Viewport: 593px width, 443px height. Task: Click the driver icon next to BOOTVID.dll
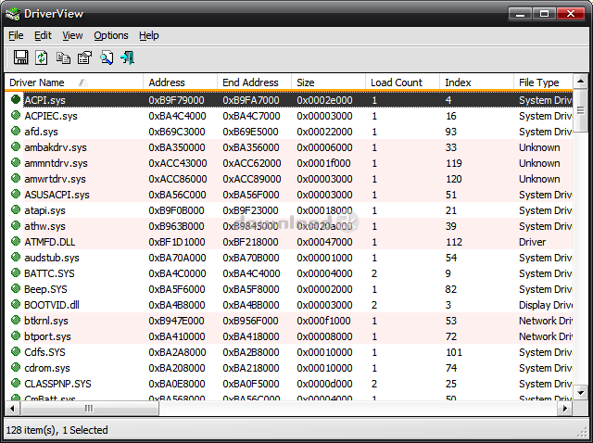tap(16, 305)
